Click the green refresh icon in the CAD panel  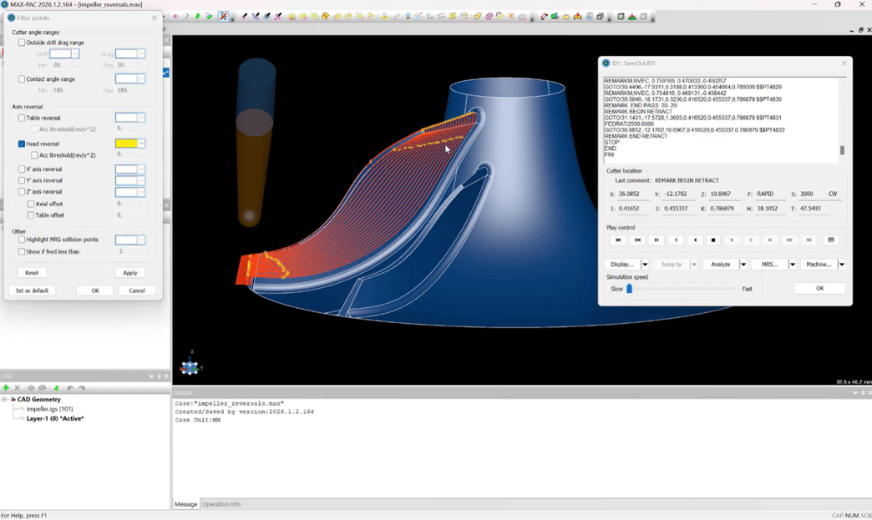coord(56,388)
